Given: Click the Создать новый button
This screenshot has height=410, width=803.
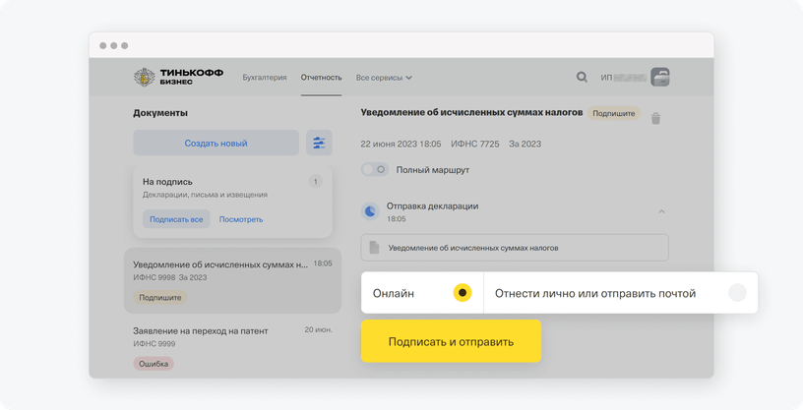Looking at the screenshot, I should (216, 143).
